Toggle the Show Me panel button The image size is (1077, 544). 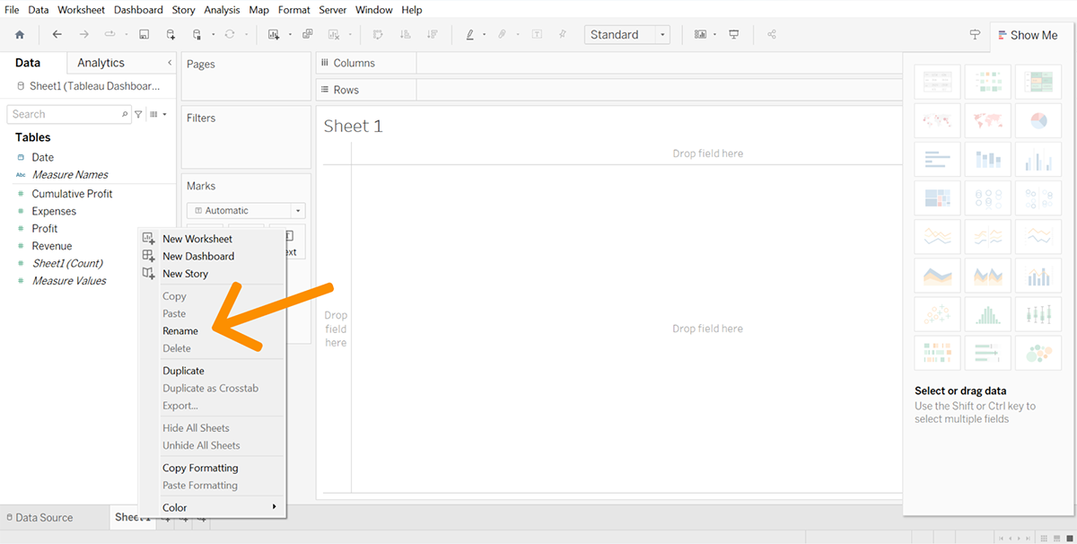click(x=1027, y=35)
